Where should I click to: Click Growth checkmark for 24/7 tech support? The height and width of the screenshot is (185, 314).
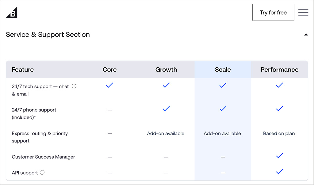[166, 85]
